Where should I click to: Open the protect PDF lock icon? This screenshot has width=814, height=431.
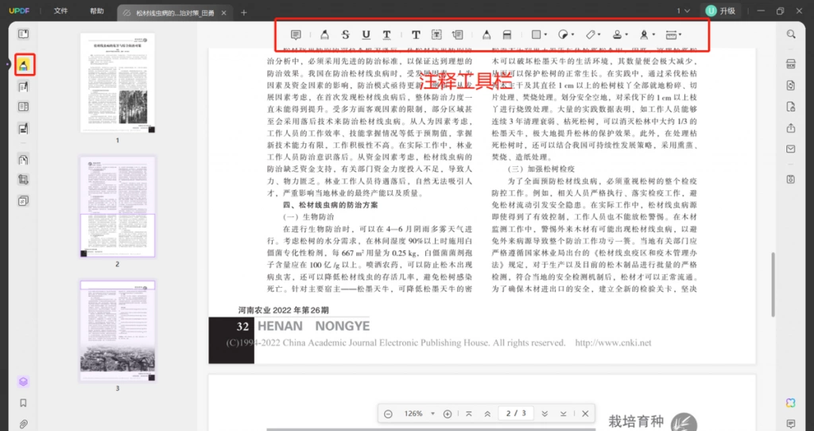point(791,107)
